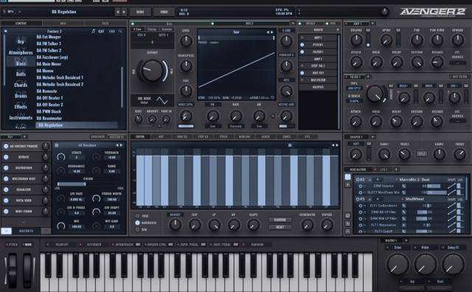Click the UNDO button
Screen dimensions: 472x292
pyautogui.click(x=164, y=12)
